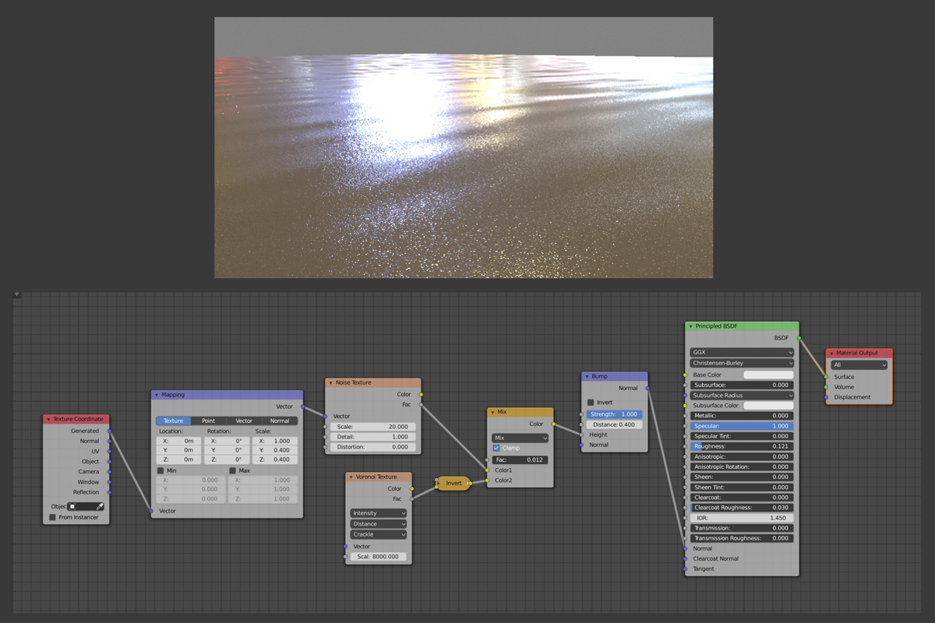935x623 pixels.
Task: Click the Height input socket on Bump node
Action: [x=581, y=435]
